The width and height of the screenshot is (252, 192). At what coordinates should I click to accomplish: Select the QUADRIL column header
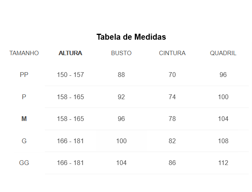click(223, 53)
